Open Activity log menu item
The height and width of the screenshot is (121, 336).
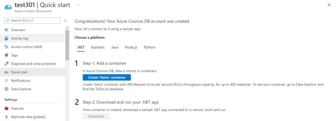click(x=33, y=38)
